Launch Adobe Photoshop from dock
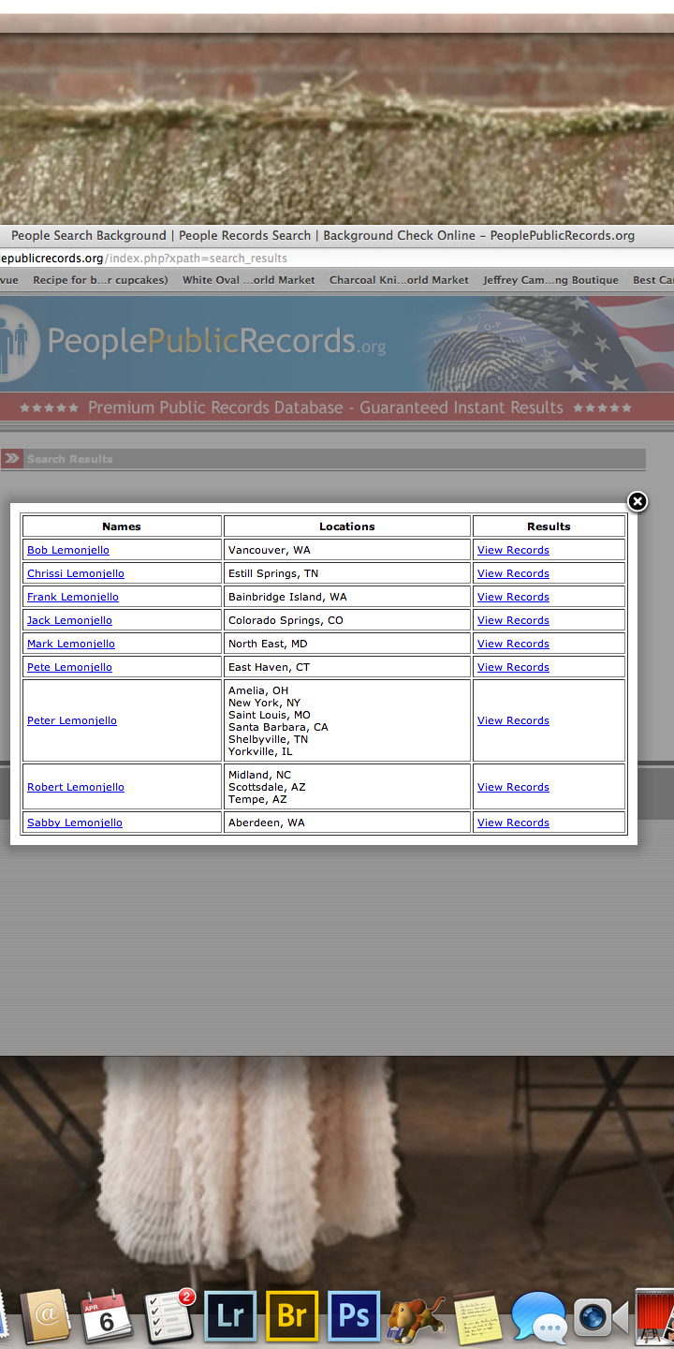Image resolution: width=674 pixels, height=1349 pixels. point(354,1316)
